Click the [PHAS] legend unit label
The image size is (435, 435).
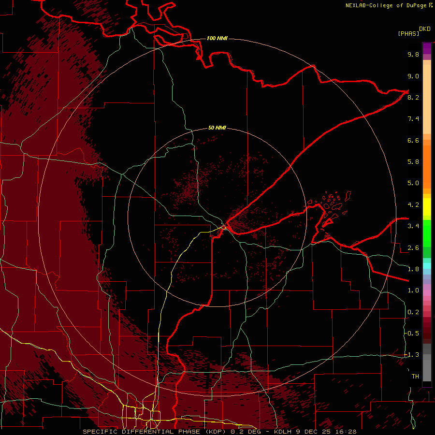coord(408,34)
